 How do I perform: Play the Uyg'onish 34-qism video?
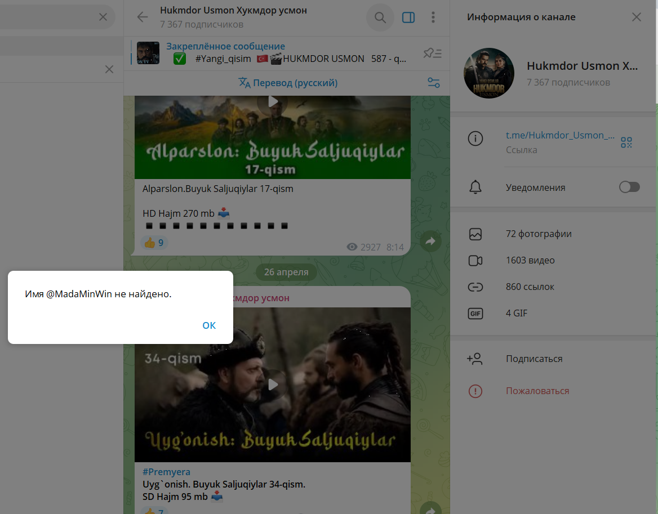click(273, 385)
